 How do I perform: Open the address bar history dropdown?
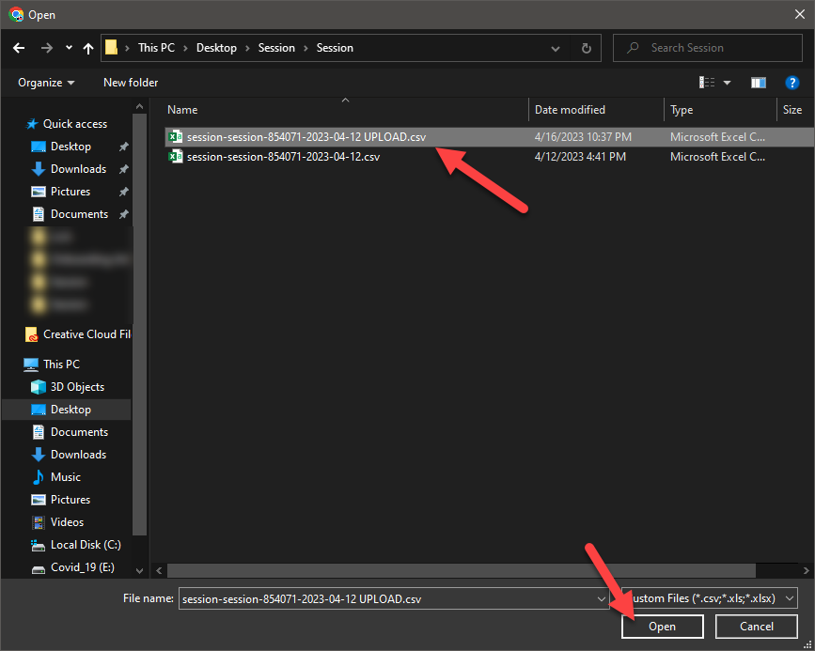click(x=556, y=49)
